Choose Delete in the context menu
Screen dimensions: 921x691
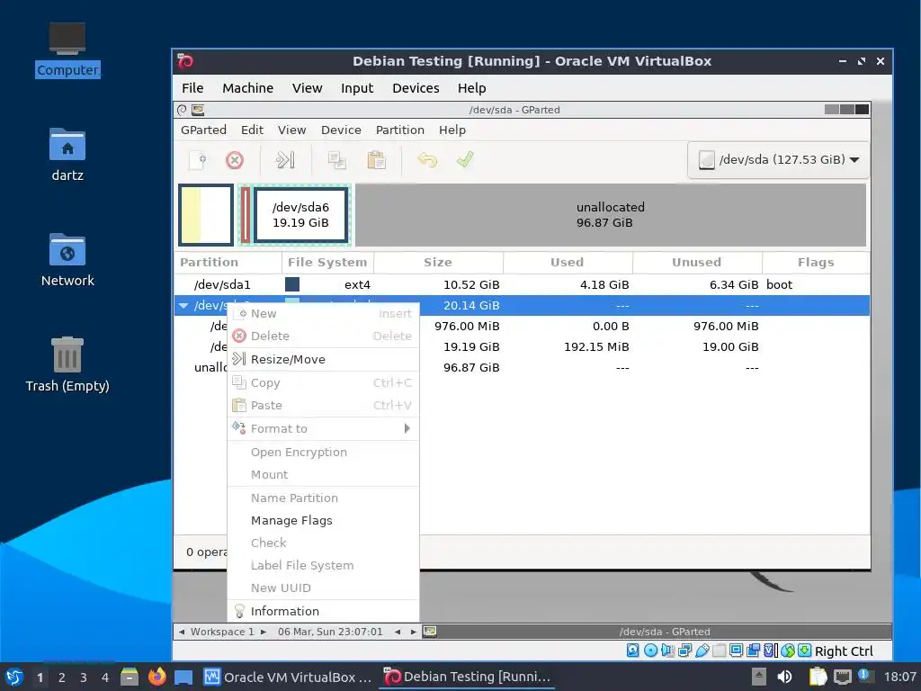coord(323,337)
